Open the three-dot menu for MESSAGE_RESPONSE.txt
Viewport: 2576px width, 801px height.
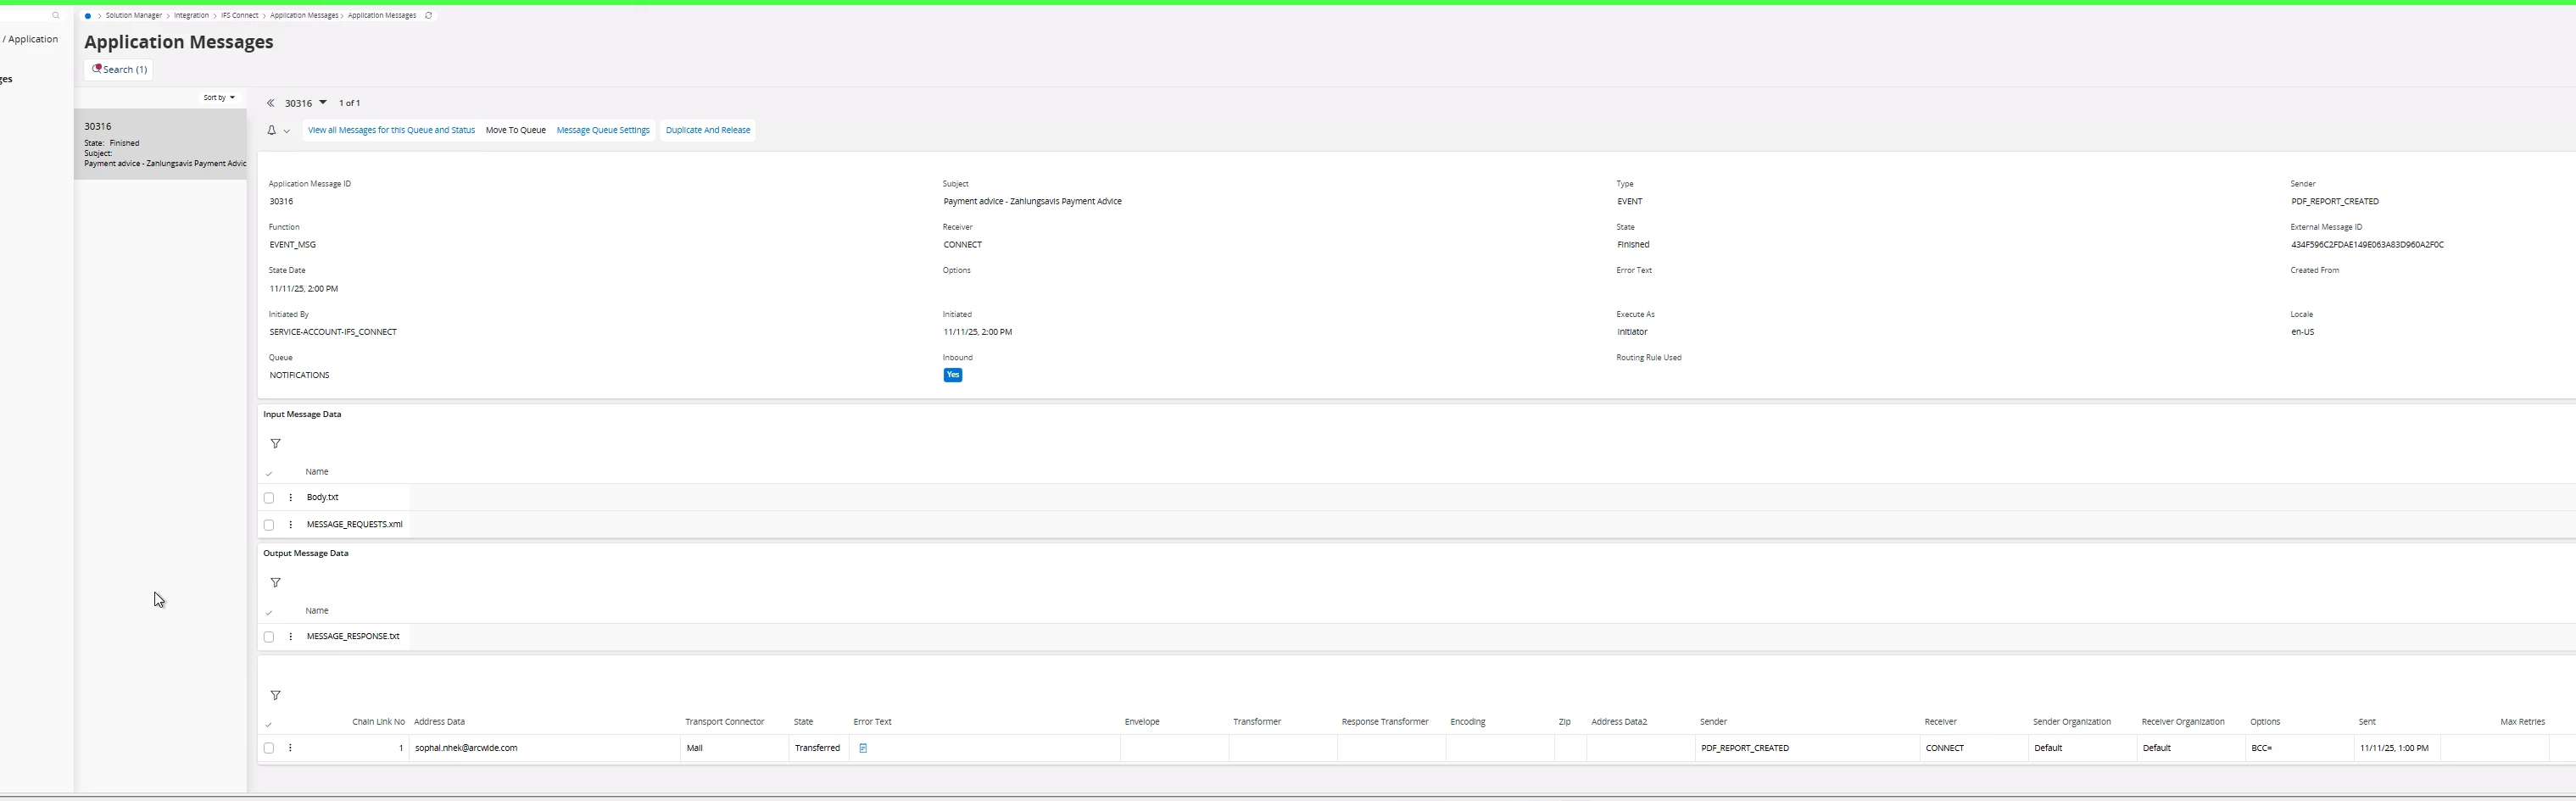point(291,636)
